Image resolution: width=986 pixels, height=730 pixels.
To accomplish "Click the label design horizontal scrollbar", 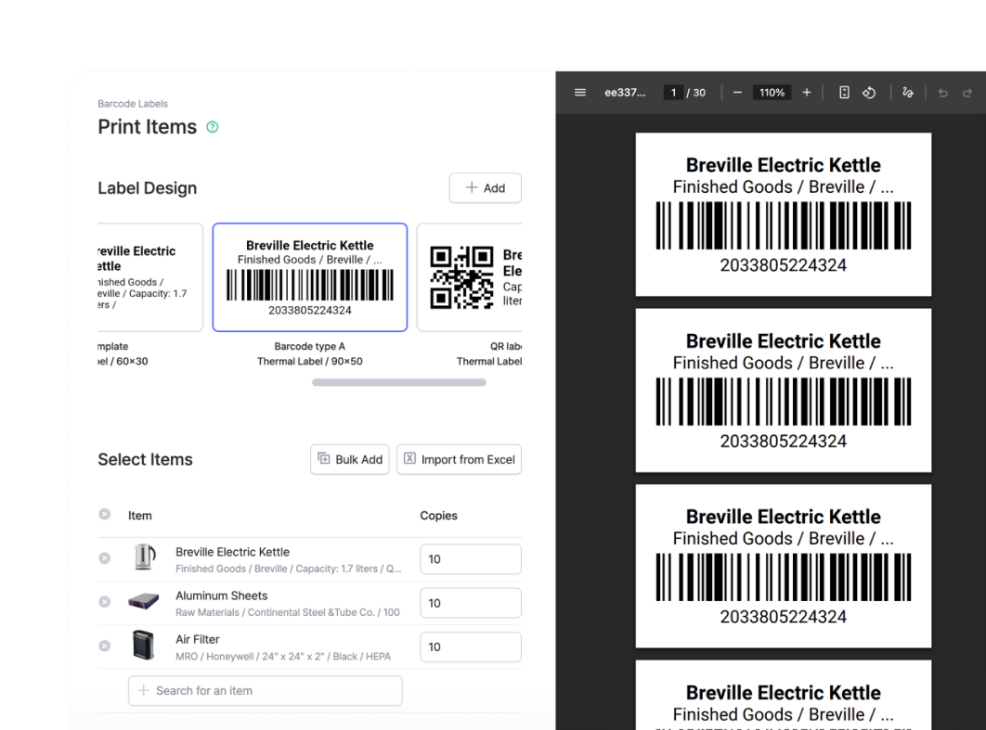I will pyautogui.click(x=399, y=382).
